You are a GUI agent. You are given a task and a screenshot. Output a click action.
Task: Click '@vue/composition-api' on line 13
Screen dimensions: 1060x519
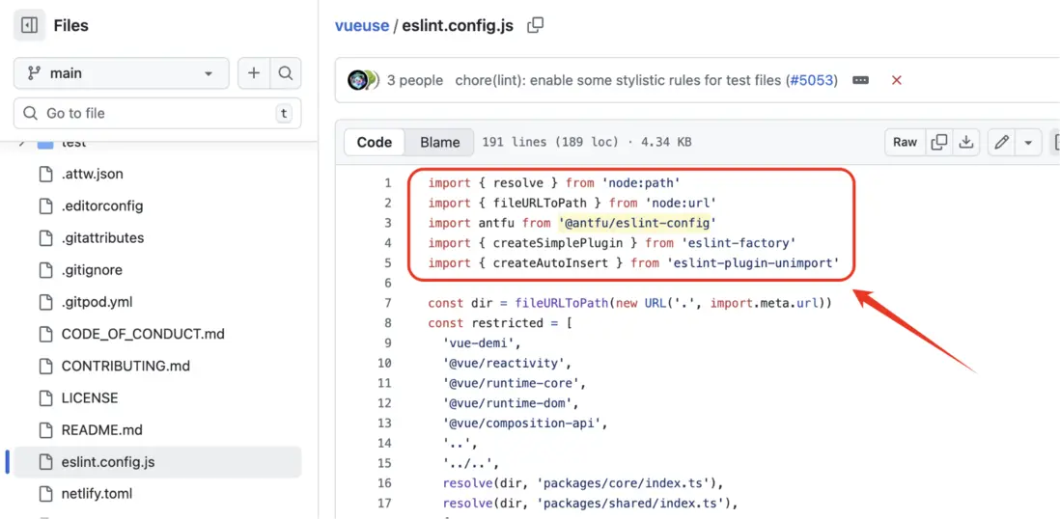click(x=524, y=423)
